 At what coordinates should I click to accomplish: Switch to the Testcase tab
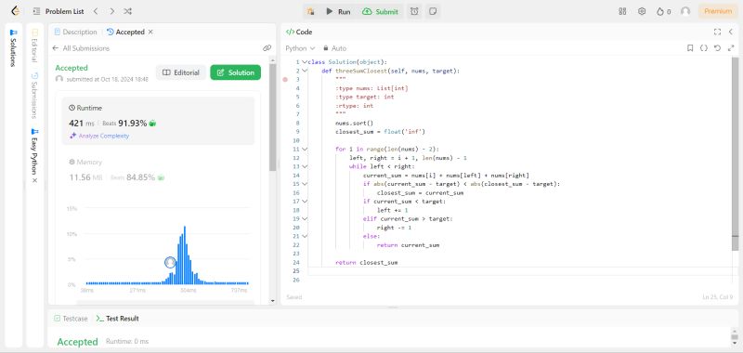(72, 319)
